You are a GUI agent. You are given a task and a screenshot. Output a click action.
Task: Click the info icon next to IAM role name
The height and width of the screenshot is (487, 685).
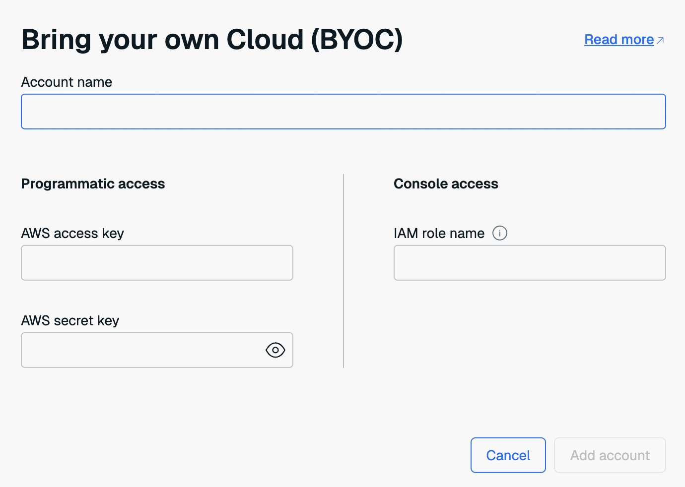pyautogui.click(x=499, y=233)
